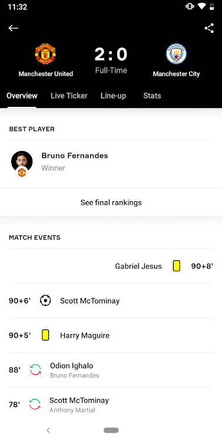Open the share icon in header

[209, 28]
